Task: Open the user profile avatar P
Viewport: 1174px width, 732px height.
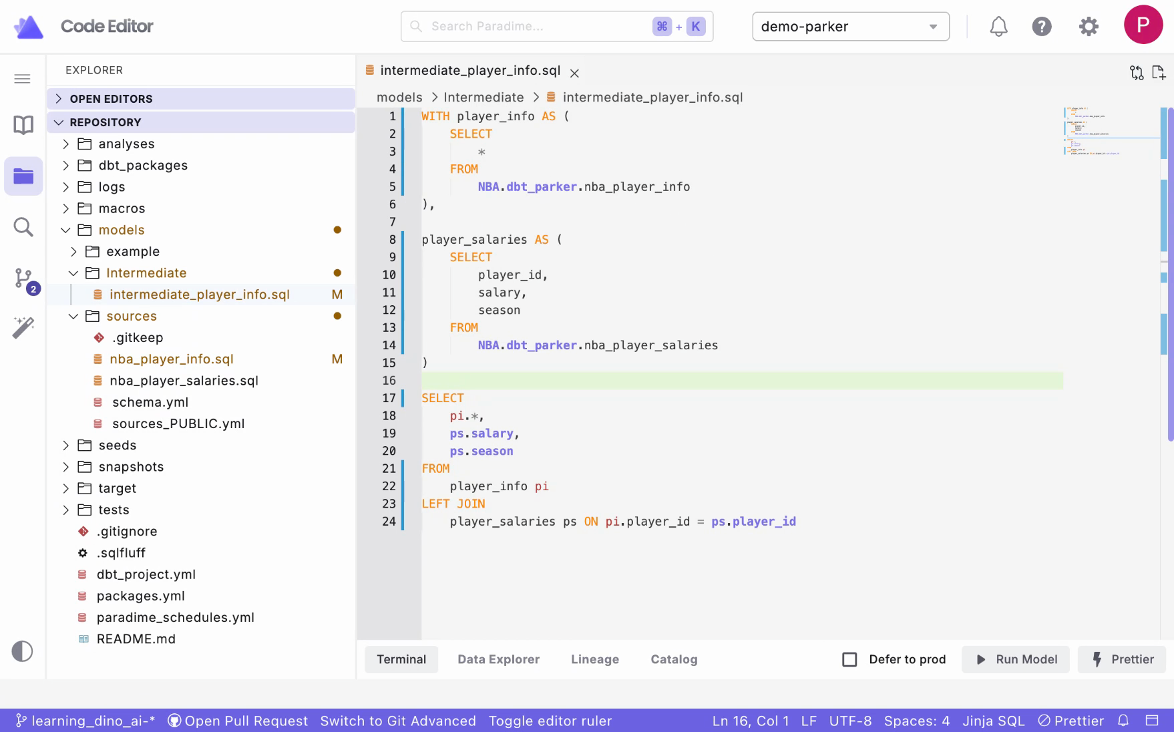Action: [1143, 25]
